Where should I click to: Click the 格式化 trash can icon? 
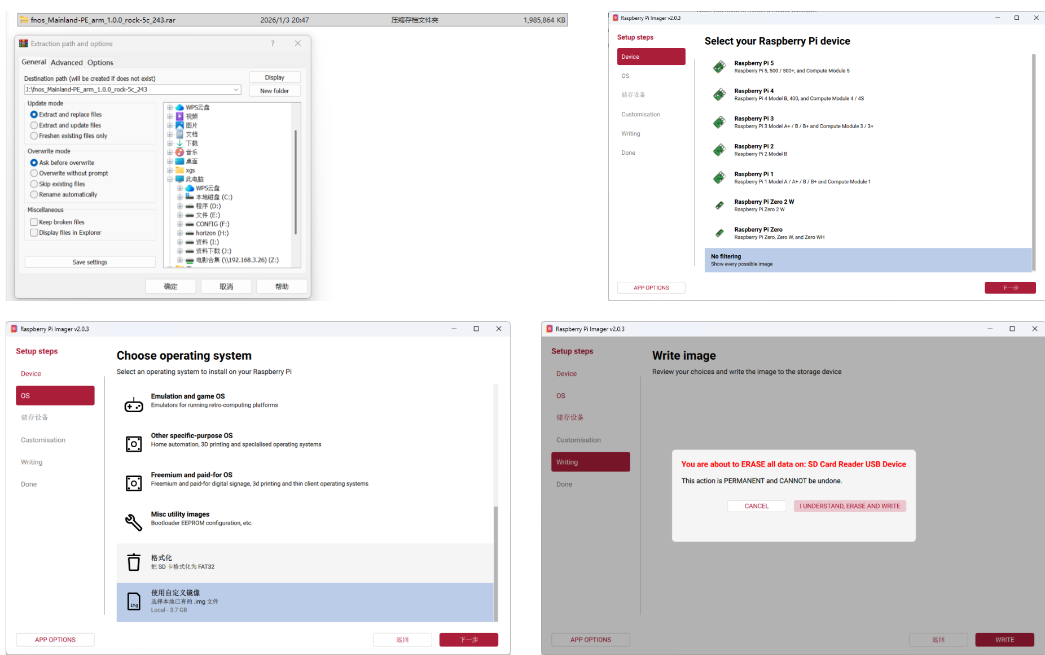pos(134,562)
